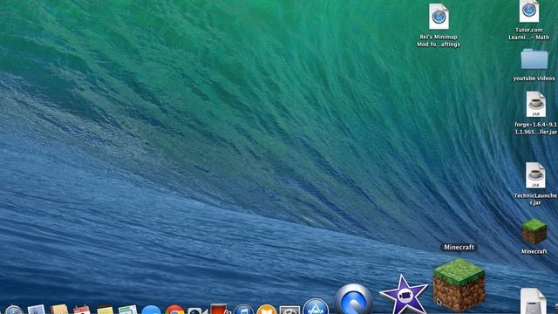558x314 pixels.
Task: Open System Preferences from the dock
Action: (x=289, y=310)
